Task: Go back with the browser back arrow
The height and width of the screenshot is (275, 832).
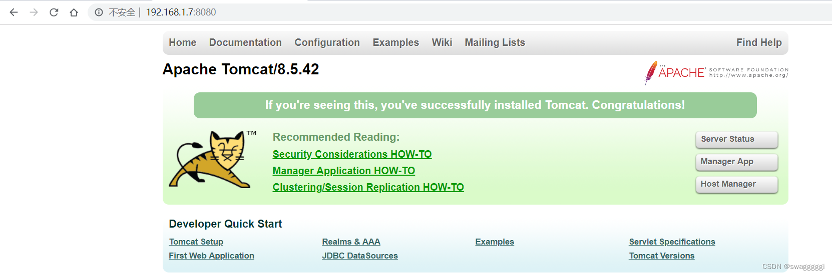Action: [14, 12]
